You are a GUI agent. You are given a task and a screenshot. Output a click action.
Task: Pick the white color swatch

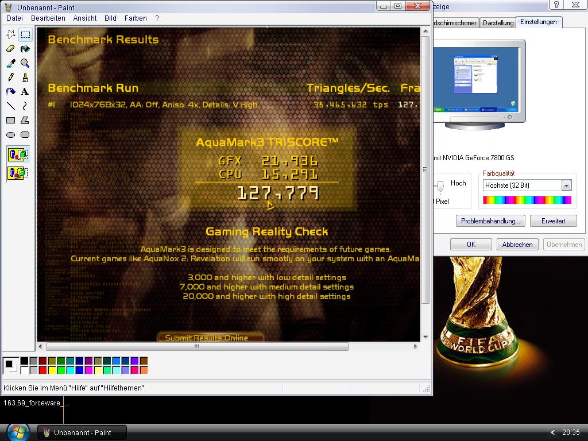(24, 370)
